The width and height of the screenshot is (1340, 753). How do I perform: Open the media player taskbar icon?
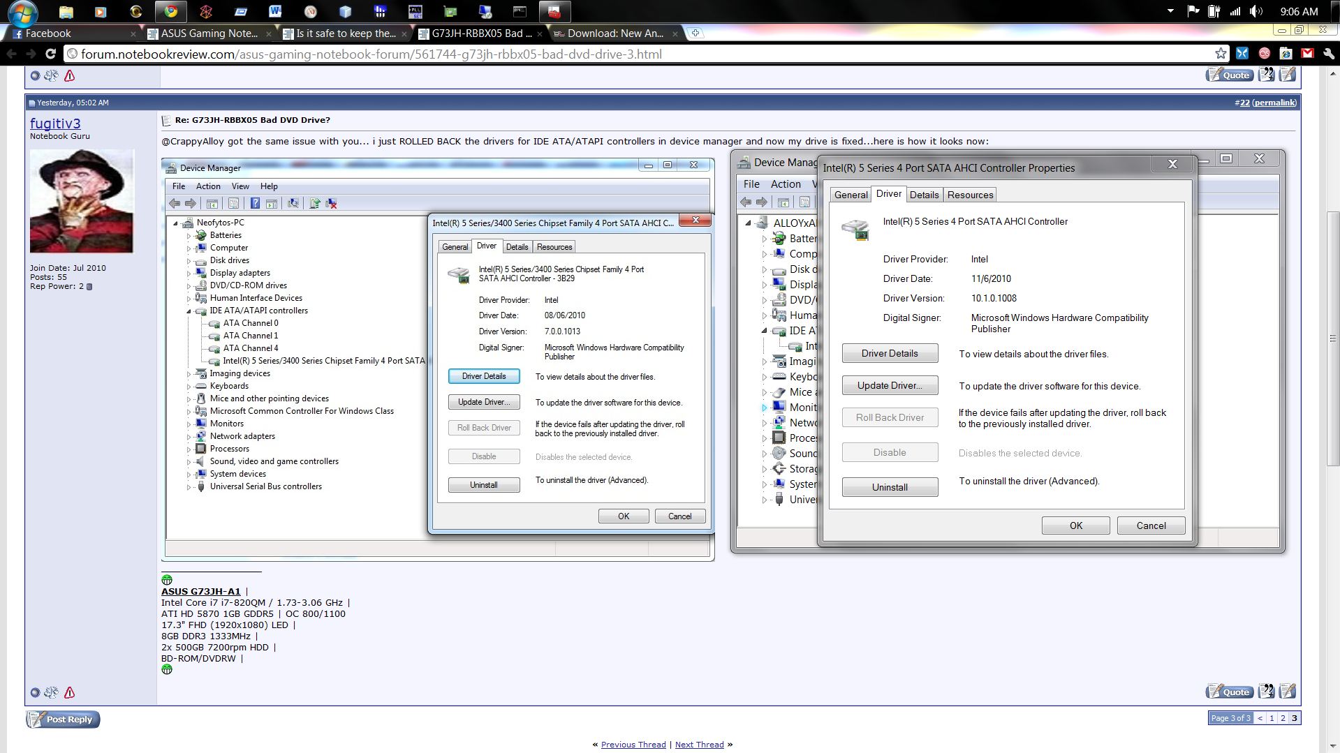pyautogui.click(x=101, y=11)
